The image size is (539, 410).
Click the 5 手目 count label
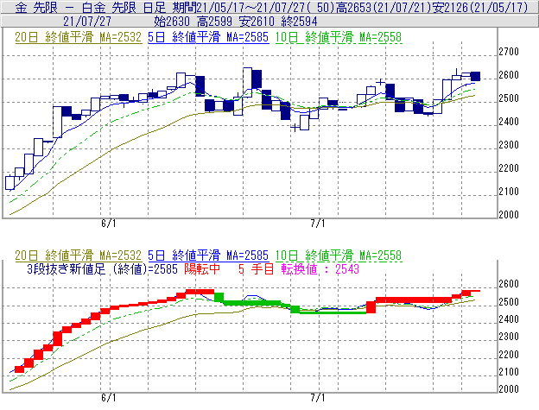point(256,268)
